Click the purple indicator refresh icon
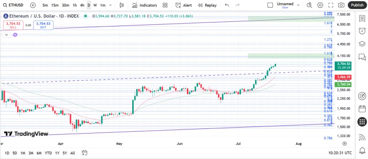Viewport: 368px width, 159px height. pos(15,35)
